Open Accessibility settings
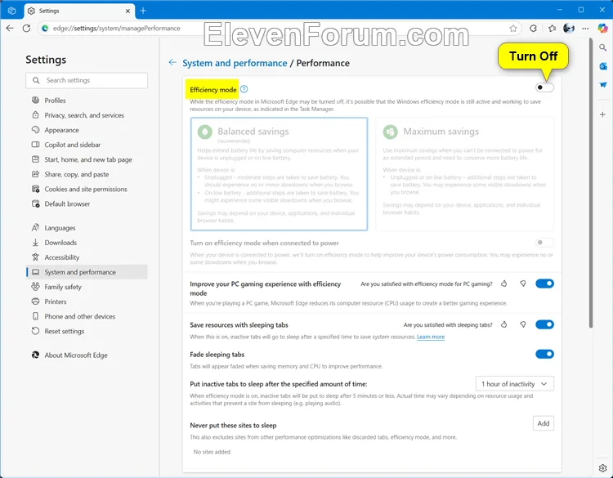Viewport: 613px width, 478px height. (87, 257)
